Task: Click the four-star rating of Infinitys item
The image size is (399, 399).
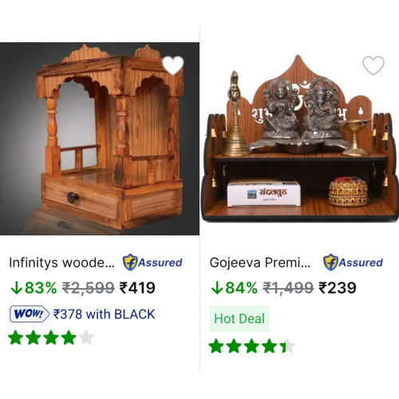Action: [51, 338]
